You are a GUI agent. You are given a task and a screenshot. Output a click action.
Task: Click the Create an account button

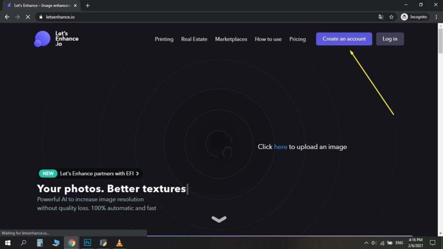click(x=344, y=39)
